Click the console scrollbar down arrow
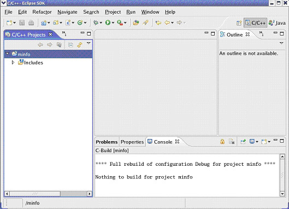Image resolution: width=289 pixels, height=209 pixels. click(282, 194)
